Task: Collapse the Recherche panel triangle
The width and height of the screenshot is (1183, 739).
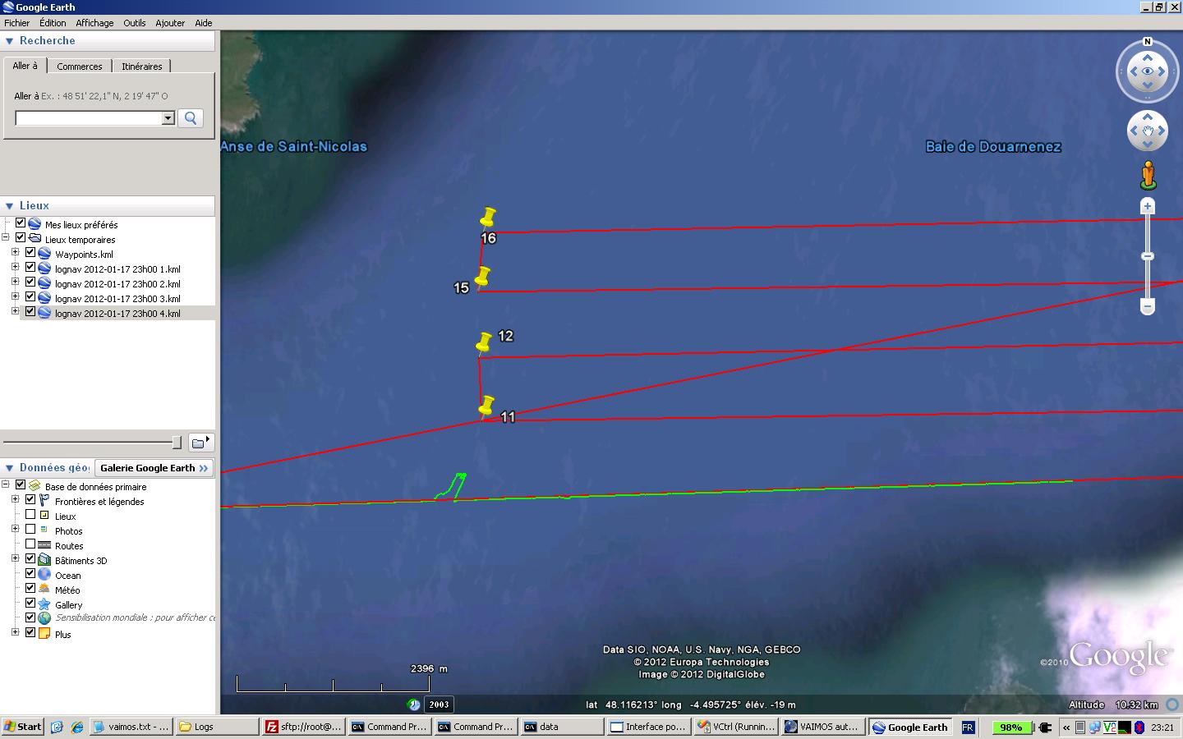Action: 10,41
